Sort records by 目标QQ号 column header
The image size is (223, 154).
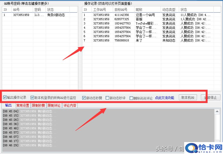[121, 10]
